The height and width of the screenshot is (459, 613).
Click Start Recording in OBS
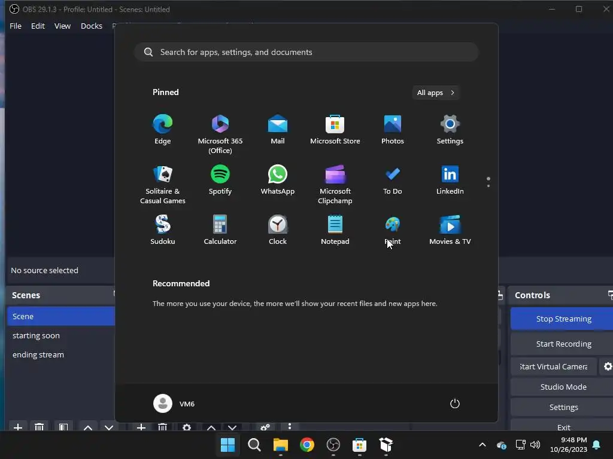pyautogui.click(x=562, y=344)
